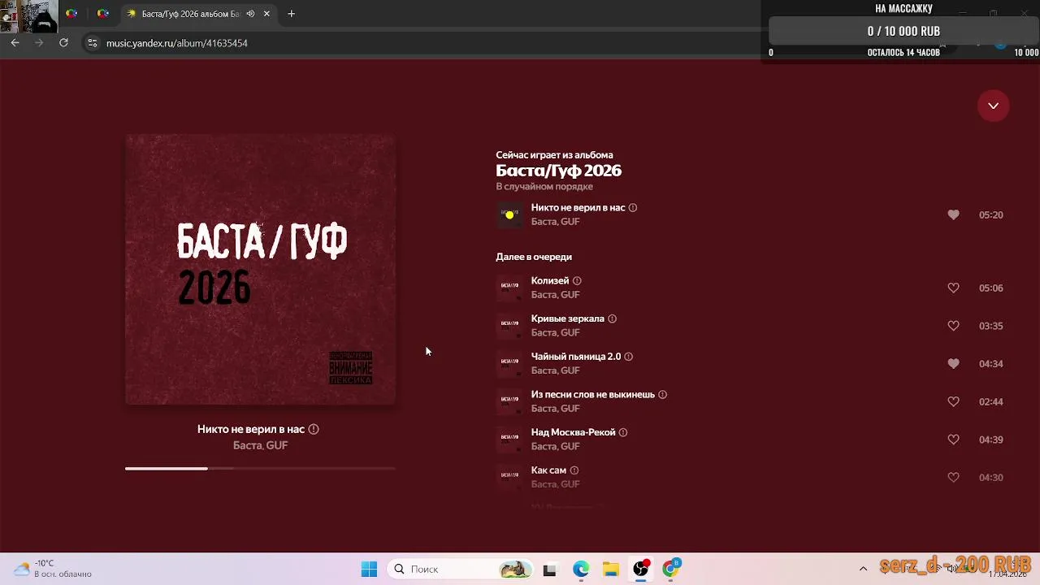Click the taskbar Поиск search box
Screen dimensions: 1040x585
click(461, 570)
